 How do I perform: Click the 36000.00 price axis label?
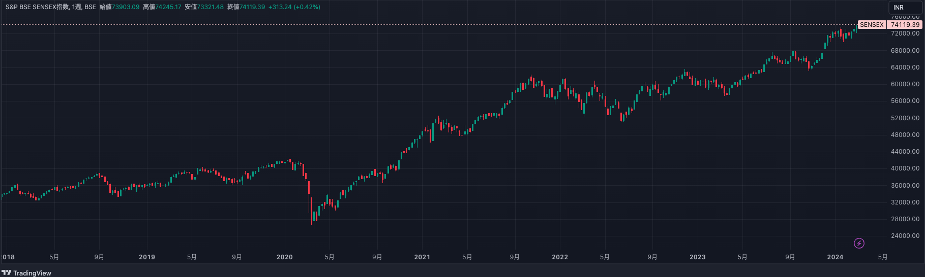point(905,186)
